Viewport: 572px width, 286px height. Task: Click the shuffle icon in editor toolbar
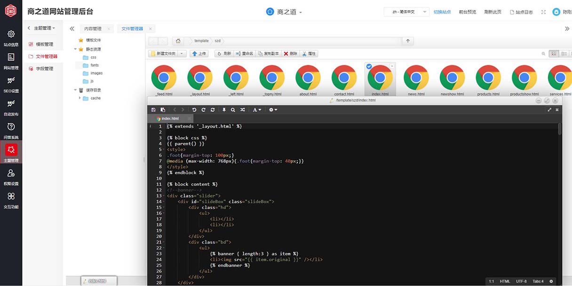click(x=242, y=109)
